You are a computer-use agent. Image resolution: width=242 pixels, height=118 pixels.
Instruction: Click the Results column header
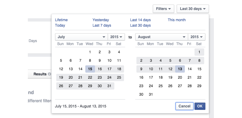40,74
